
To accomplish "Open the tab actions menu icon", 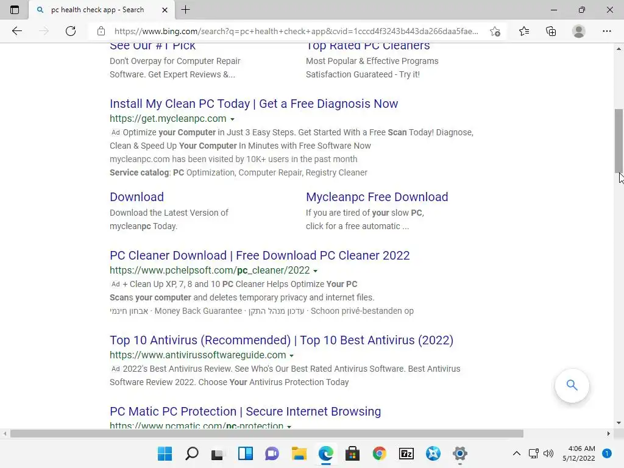I will click(15, 10).
